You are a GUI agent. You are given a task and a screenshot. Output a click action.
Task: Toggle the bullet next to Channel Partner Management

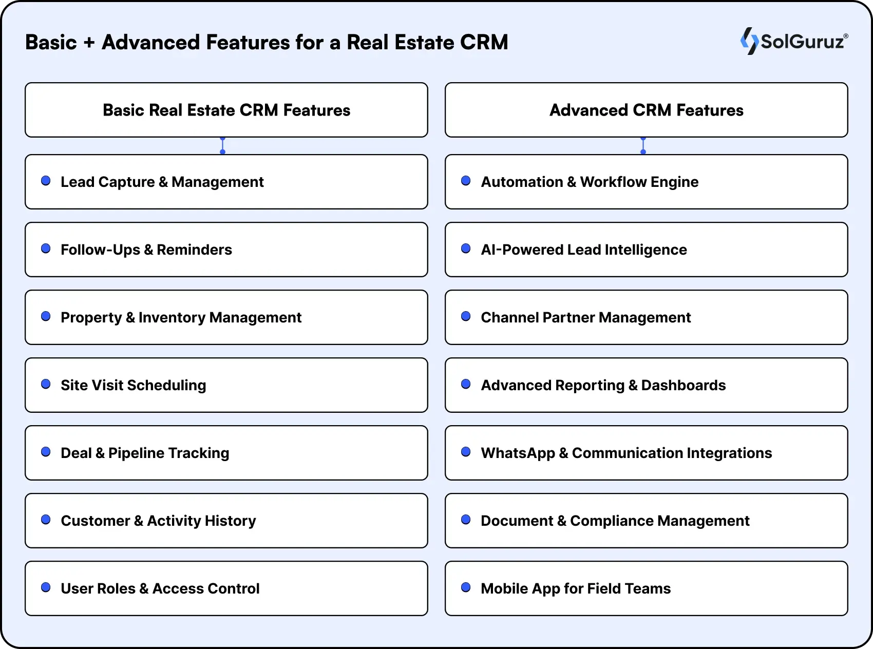pyautogui.click(x=466, y=316)
